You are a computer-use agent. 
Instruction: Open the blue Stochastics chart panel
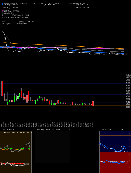(x=115, y=142)
